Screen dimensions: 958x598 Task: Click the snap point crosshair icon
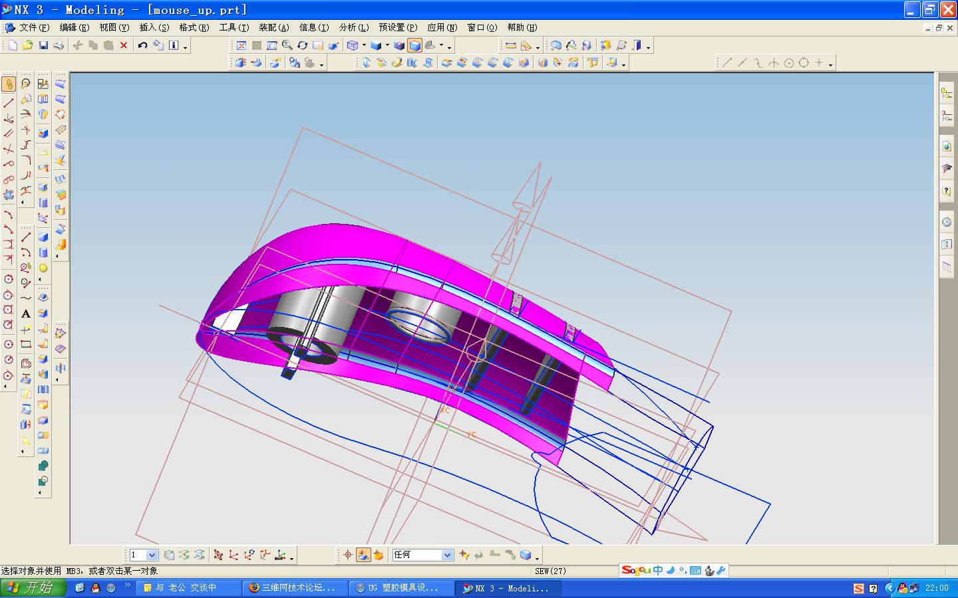(347, 555)
